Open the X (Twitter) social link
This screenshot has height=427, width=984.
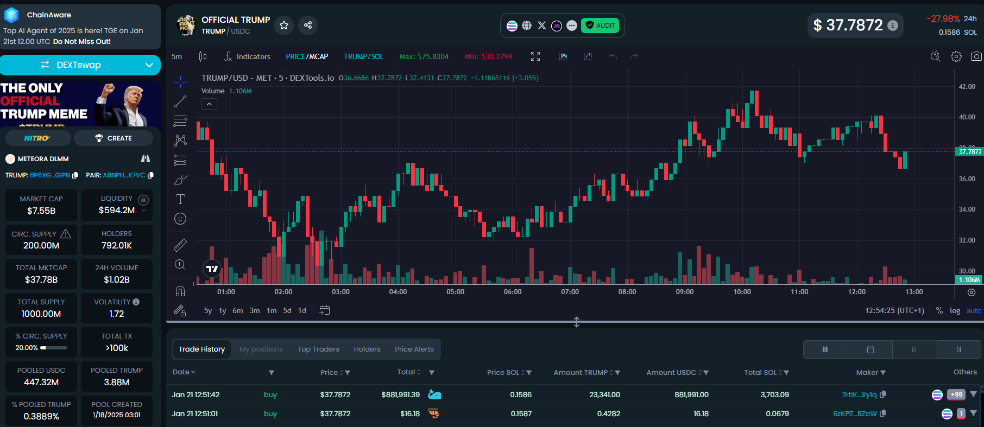click(x=542, y=26)
